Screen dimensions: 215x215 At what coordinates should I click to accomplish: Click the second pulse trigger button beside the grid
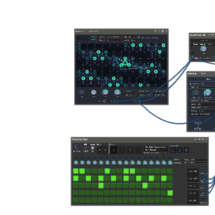coord(193,178)
